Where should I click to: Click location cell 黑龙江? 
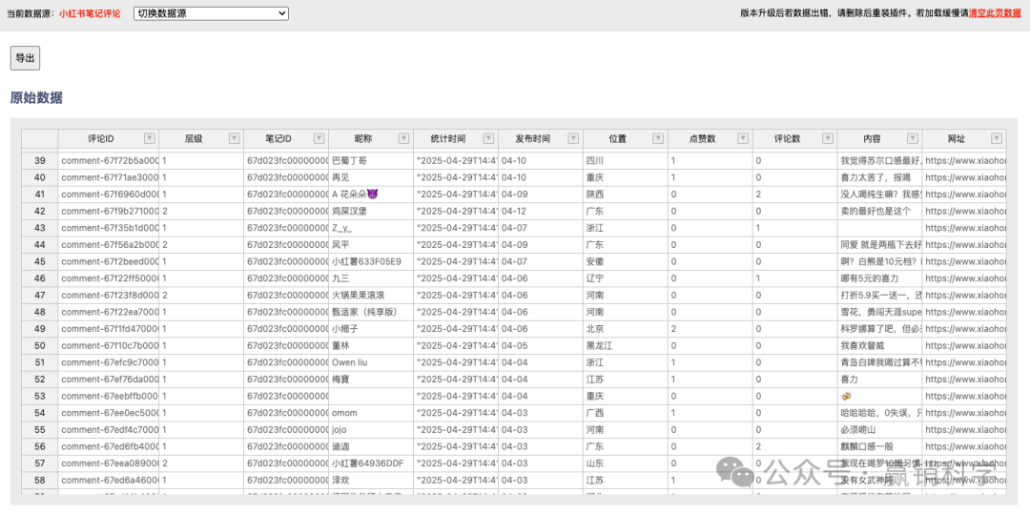[626, 345]
